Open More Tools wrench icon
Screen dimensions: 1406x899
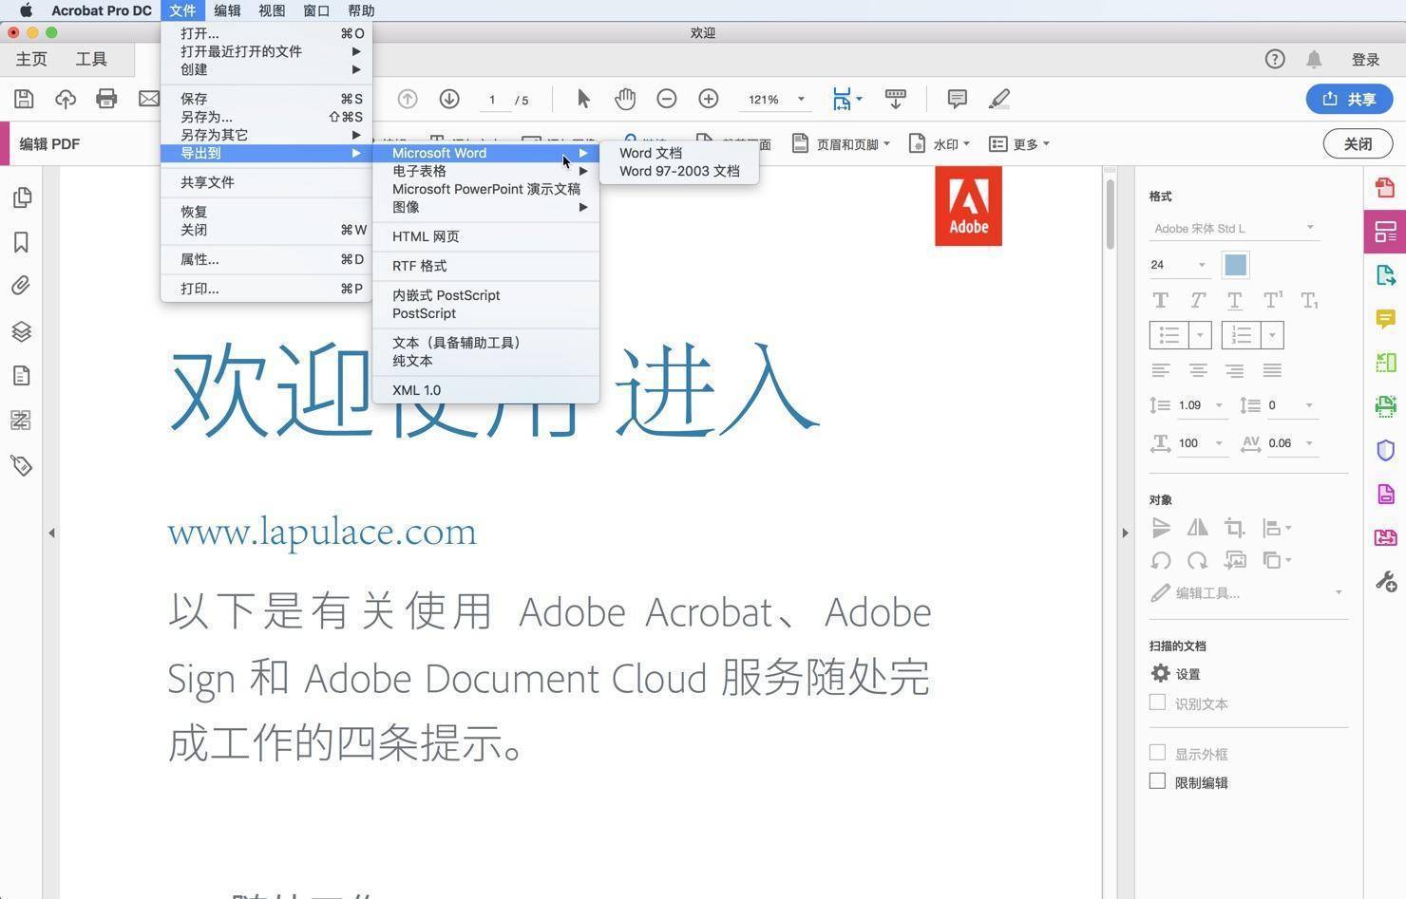click(x=1385, y=581)
